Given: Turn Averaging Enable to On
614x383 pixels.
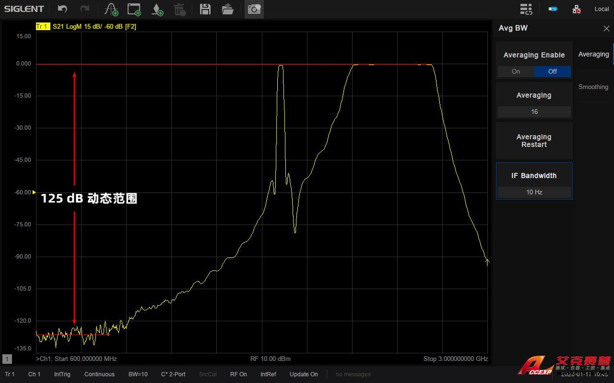Looking at the screenshot, I should [516, 71].
